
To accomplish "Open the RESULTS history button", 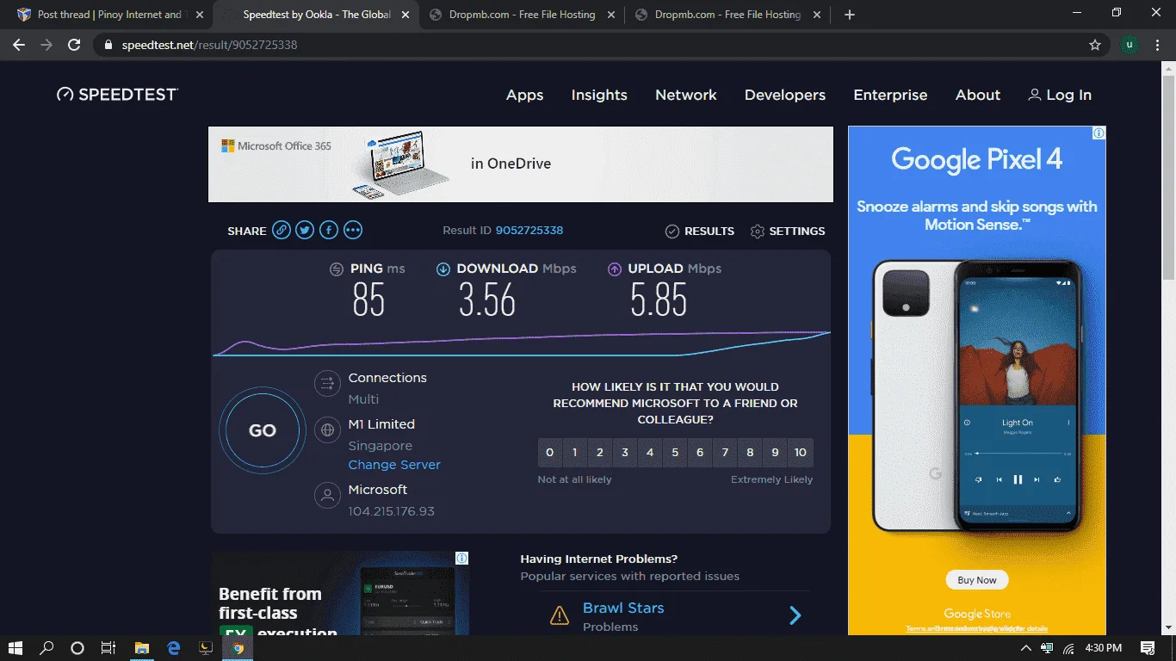I will coord(700,231).
